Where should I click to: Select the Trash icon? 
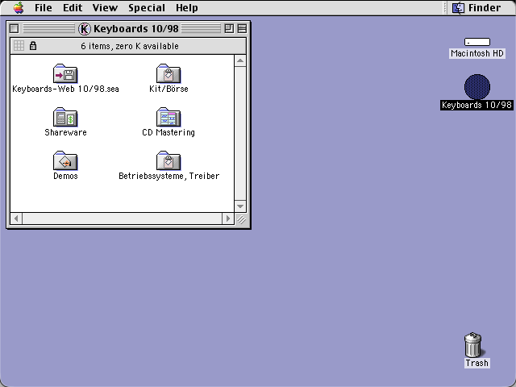pyautogui.click(x=473, y=345)
